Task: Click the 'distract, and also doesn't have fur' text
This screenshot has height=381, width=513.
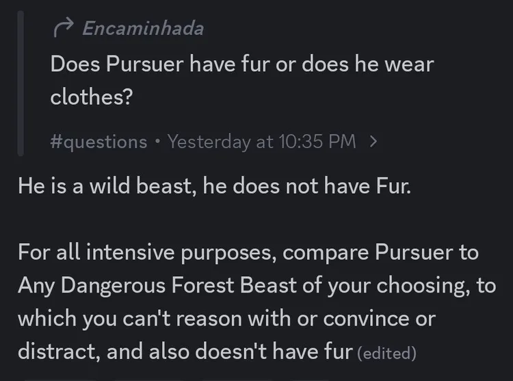Action: coord(185,352)
